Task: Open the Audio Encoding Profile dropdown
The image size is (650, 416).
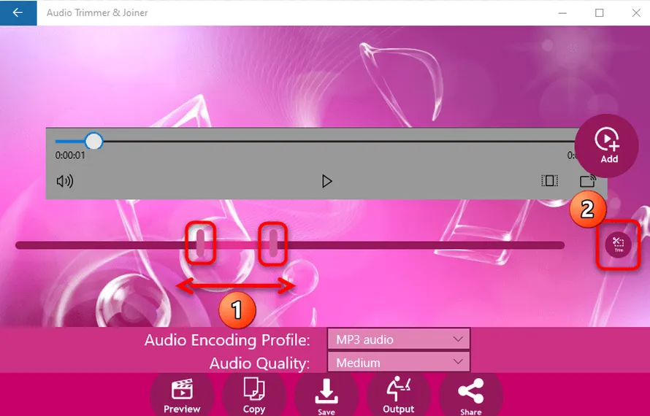Action: [x=398, y=339]
